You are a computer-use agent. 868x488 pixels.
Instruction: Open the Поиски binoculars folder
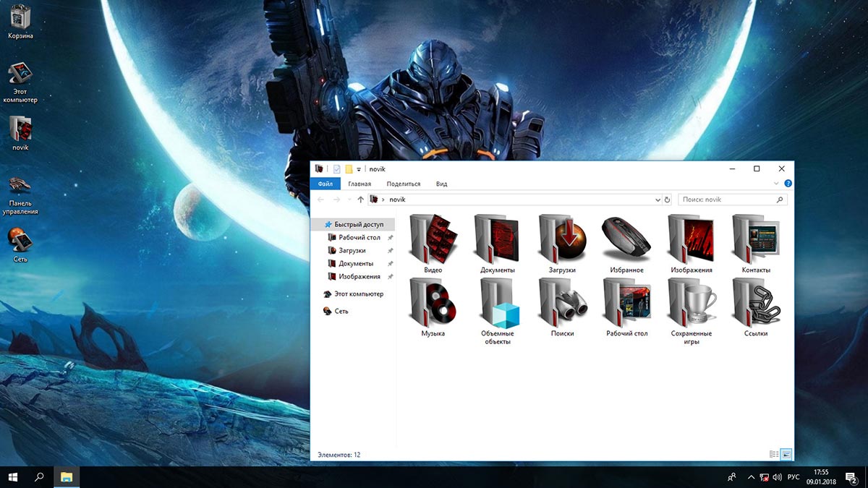coord(562,303)
